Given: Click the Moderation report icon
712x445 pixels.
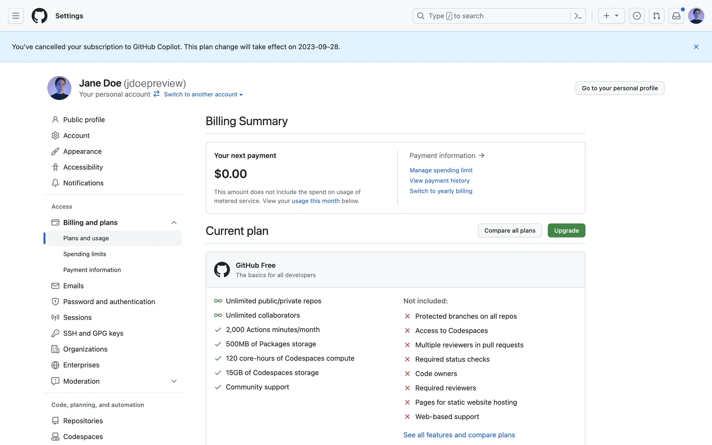Looking at the screenshot, I should (x=55, y=381).
